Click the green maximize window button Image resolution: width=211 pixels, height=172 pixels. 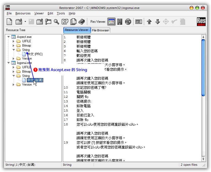(197, 8)
